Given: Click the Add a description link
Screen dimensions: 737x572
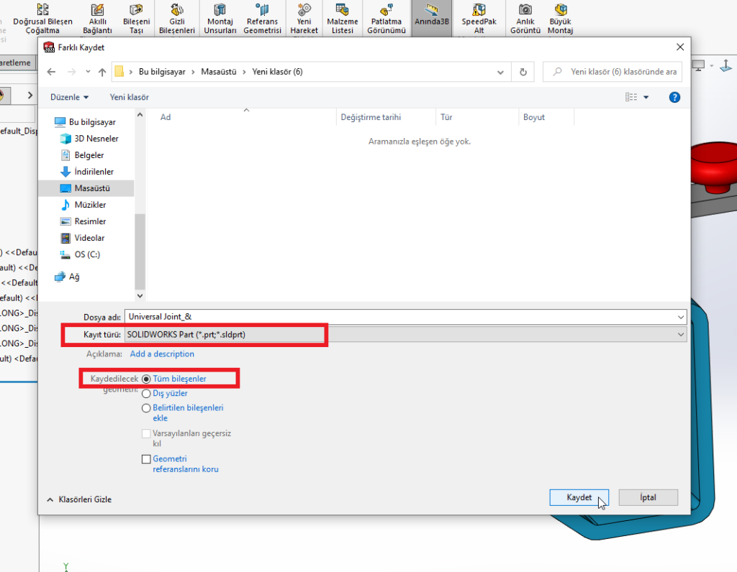Looking at the screenshot, I should (162, 354).
